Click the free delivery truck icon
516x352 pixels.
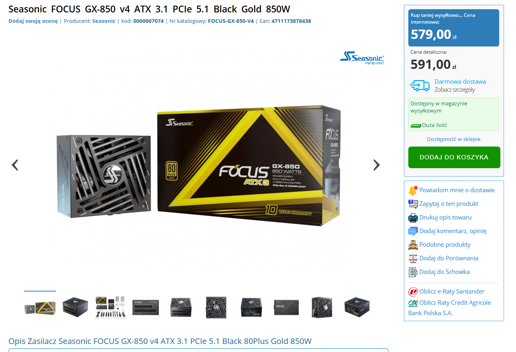tap(420, 85)
